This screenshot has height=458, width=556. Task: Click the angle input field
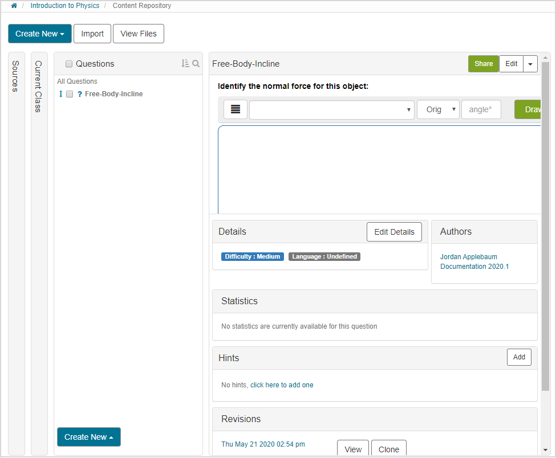481,109
